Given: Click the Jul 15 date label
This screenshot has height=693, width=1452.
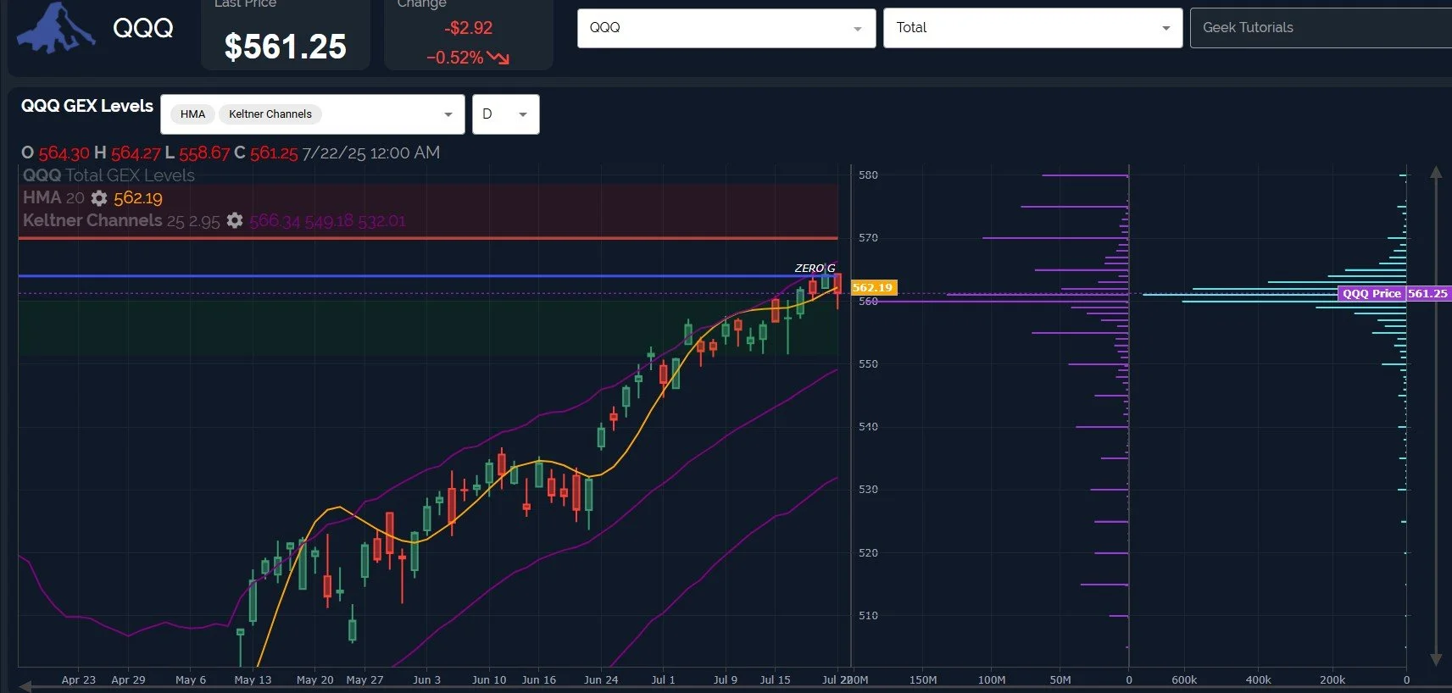Looking at the screenshot, I should [x=775, y=679].
